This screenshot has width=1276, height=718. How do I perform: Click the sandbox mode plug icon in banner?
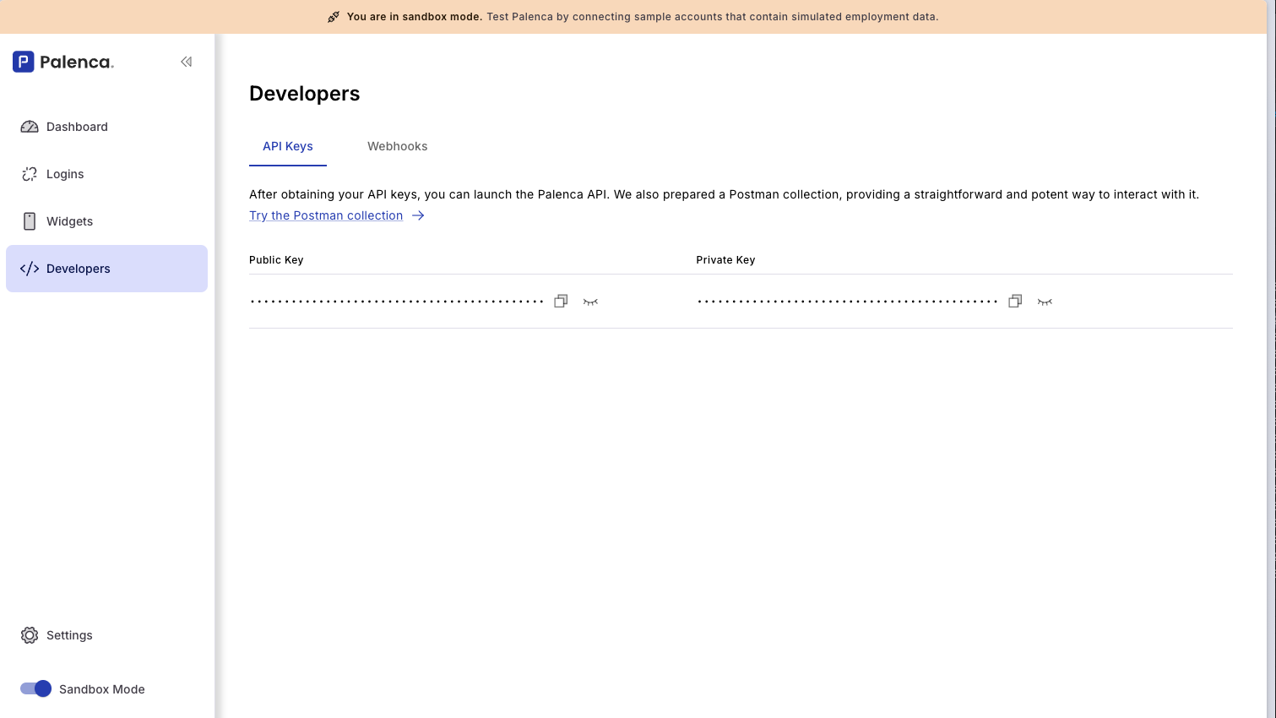334,17
